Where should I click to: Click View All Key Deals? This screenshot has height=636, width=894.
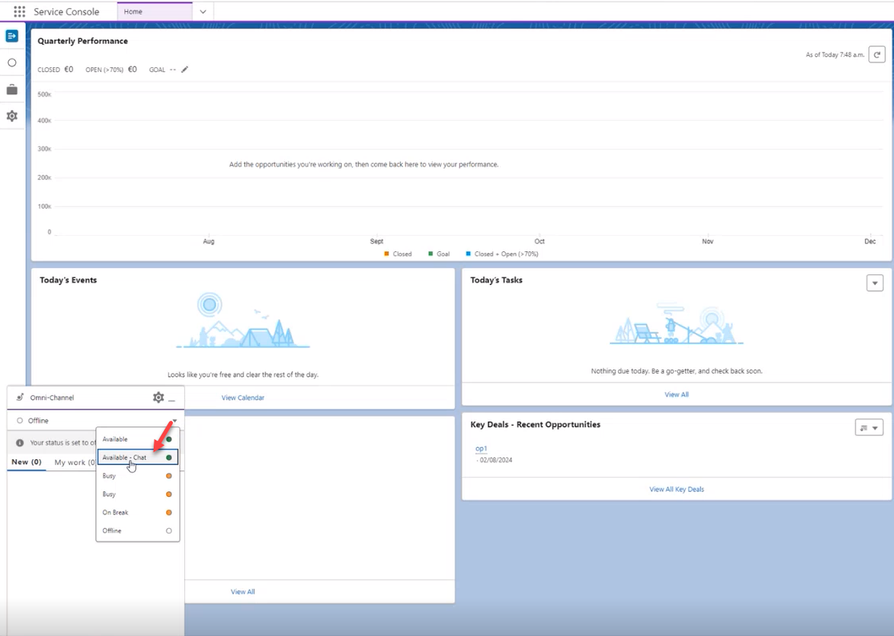678,488
